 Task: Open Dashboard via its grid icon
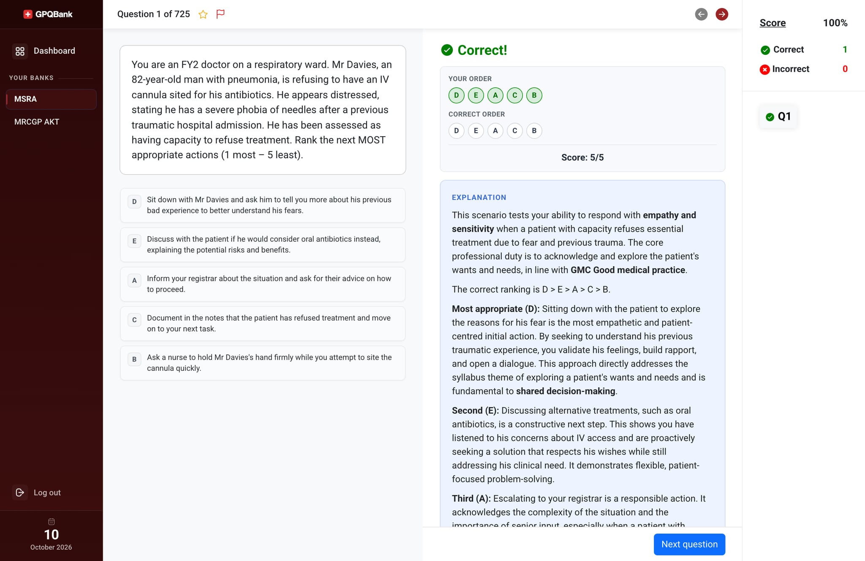pos(20,51)
